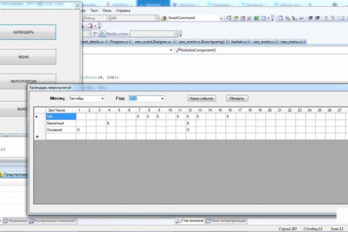
Task: Select the Банкетный row hall cell
Action: click(x=61, y=123)
